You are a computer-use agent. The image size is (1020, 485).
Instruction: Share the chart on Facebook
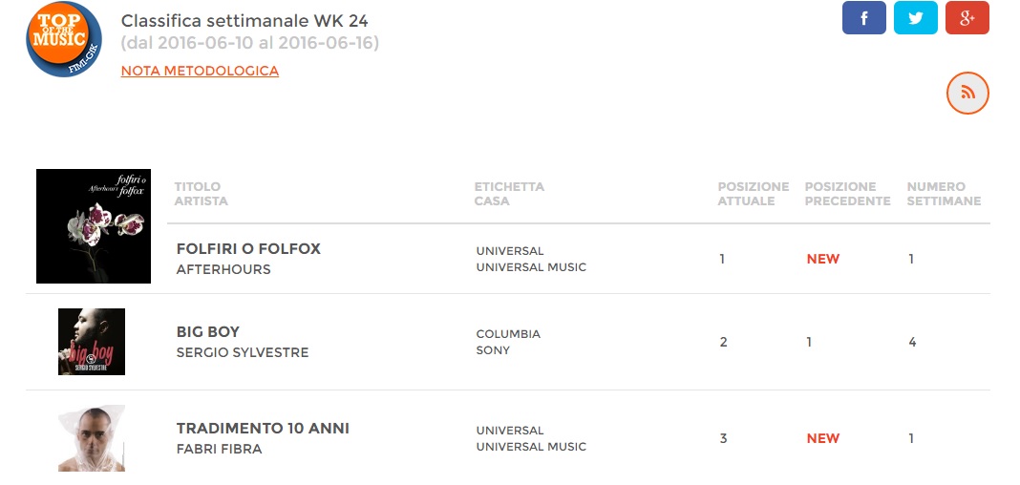(864, 17)
